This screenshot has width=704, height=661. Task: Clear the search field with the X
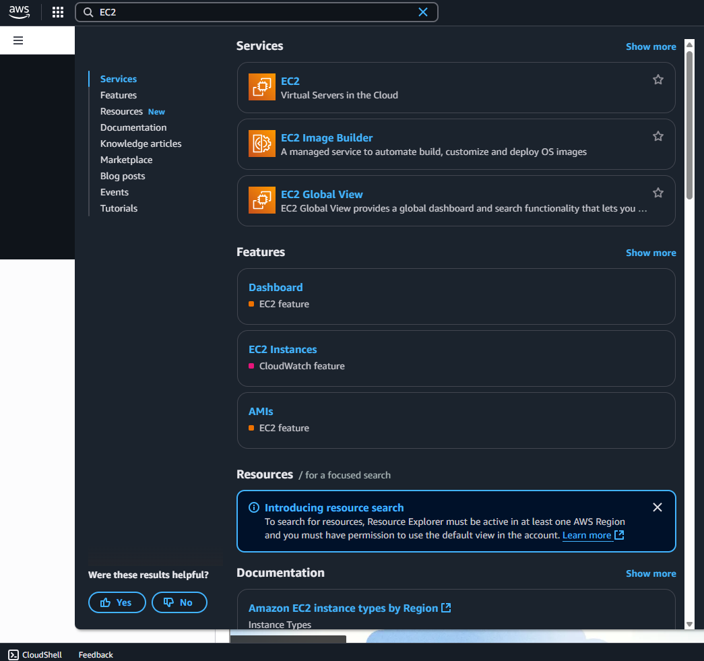tap(423, 12)
